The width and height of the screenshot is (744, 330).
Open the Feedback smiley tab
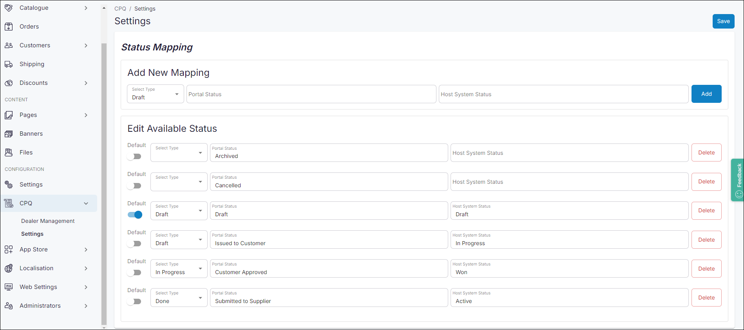pyautogui.click(x=738, y=180)
